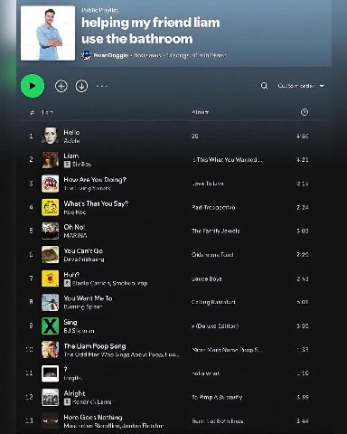Screen dimensions: 347x434
Task: Select the song You Can't Go
Action: tap(83, 250)
